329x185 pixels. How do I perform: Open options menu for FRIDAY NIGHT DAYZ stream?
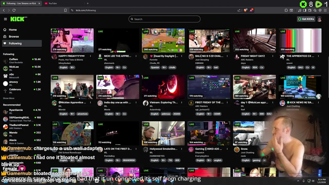coord(273,56)
